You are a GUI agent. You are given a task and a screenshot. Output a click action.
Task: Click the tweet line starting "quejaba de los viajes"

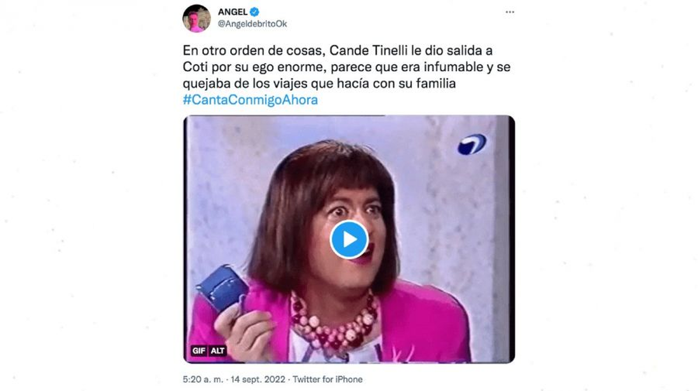click(x=318, y=84)
